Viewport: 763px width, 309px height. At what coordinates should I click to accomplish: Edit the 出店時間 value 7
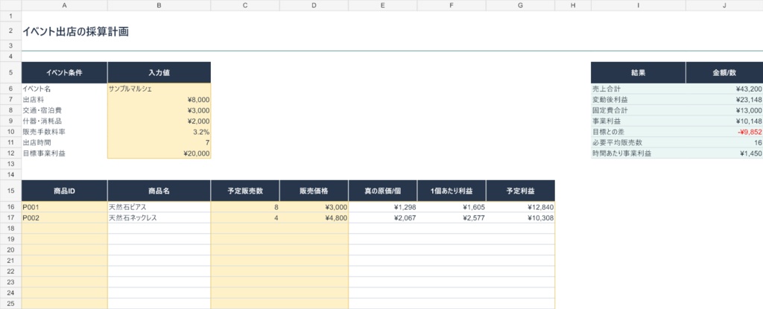pyautogui.click(x=159, y=142)
